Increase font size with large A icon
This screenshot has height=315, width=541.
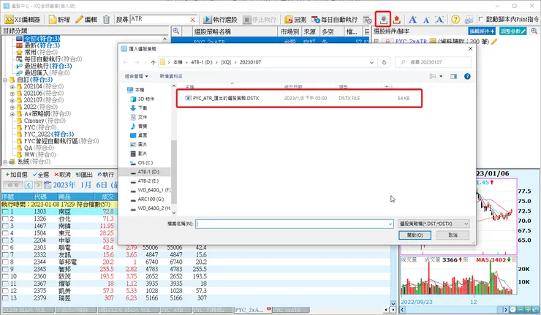tap(412, 20)
